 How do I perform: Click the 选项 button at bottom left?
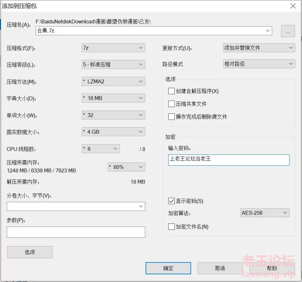tap(30, 252)
